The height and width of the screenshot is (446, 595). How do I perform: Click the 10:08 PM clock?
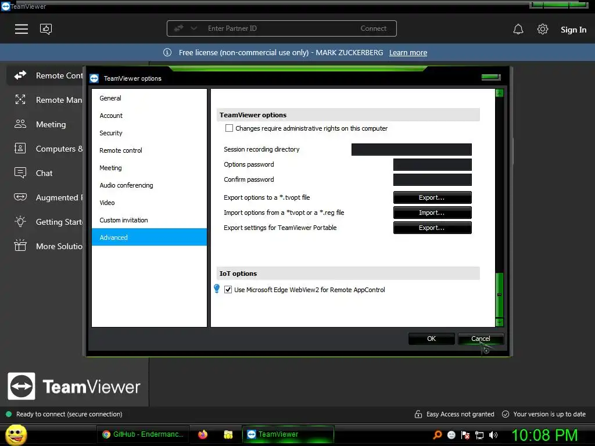[544, 434]
